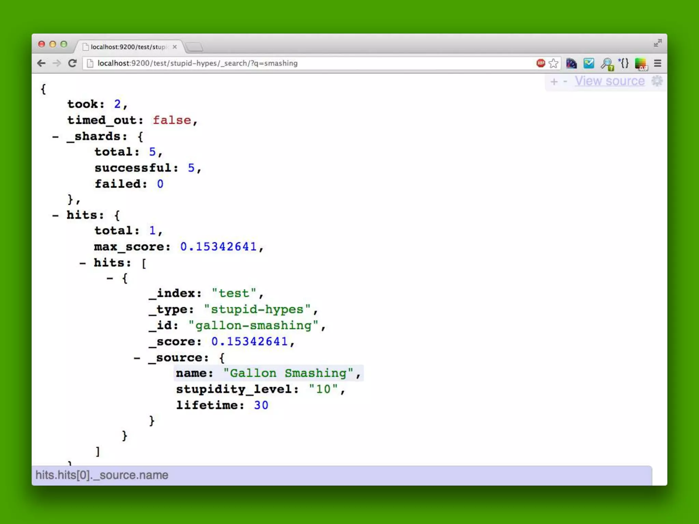Collapse the top-level hits object
699x524 pixels.
coord(55,215)
